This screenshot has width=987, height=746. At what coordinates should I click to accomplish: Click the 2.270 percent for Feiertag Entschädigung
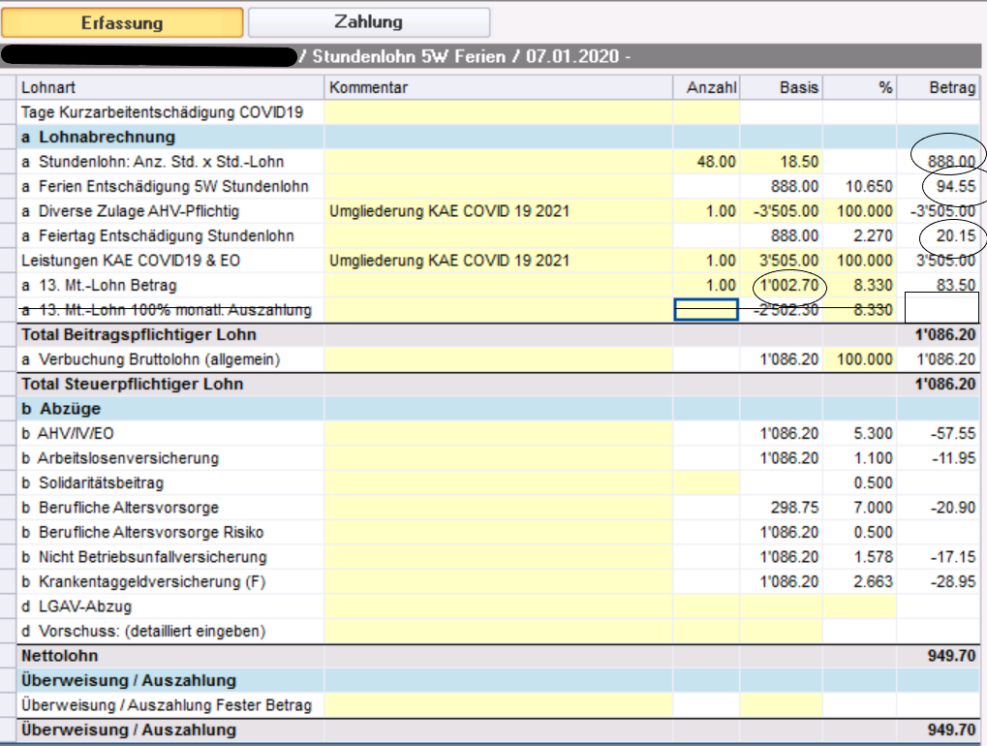pyautogui.click(x=859, y=235)
